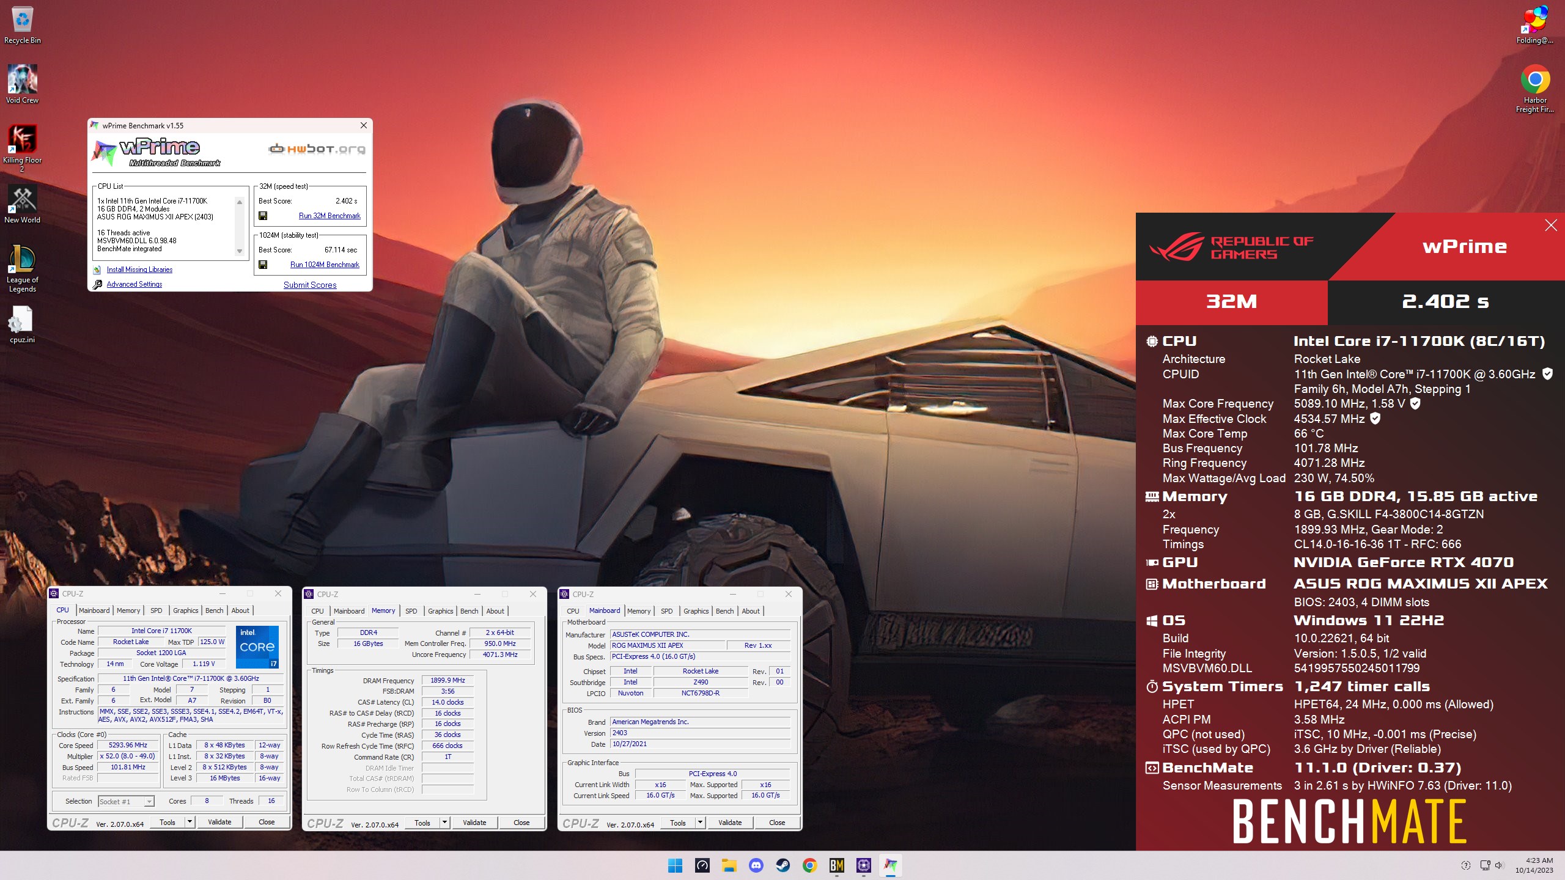Open the Harbor Freight Chrome shortcut
The height and width of the screenshot is (880, 1565).
pyautogui.click(x=1534, y=89)
